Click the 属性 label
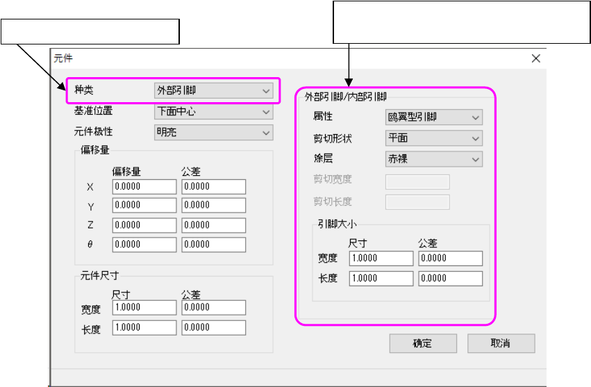591x387 pixels. pyautogui.click(x=323, y=116)
